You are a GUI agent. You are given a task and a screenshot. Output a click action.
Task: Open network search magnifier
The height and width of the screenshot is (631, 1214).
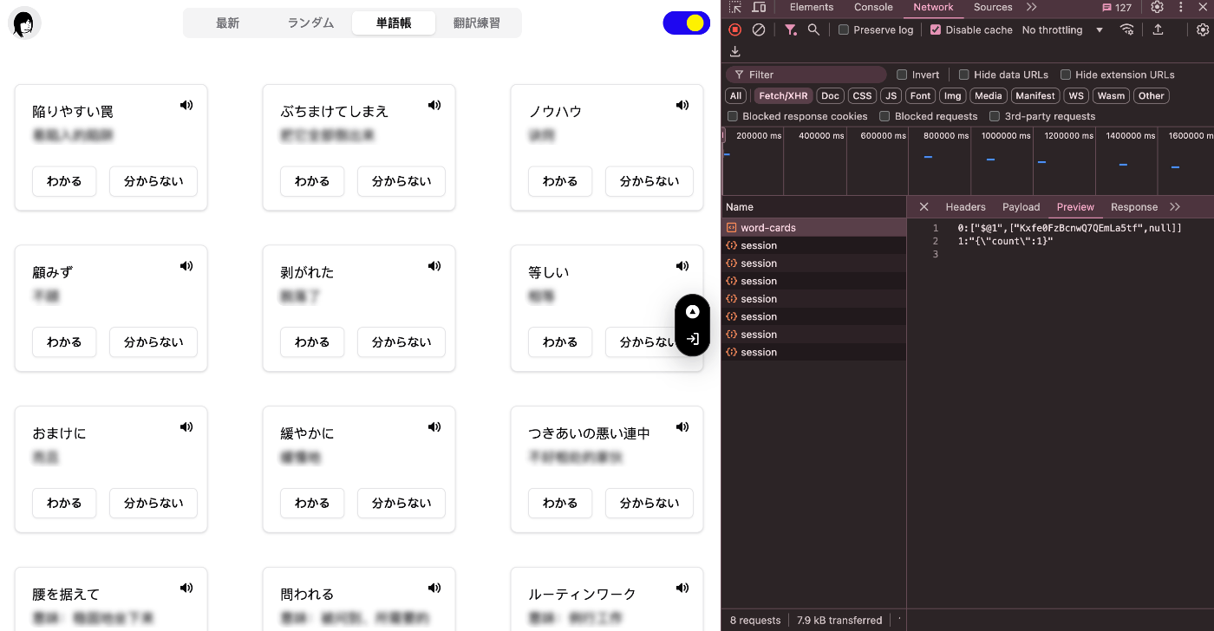(x=813, y=29)
